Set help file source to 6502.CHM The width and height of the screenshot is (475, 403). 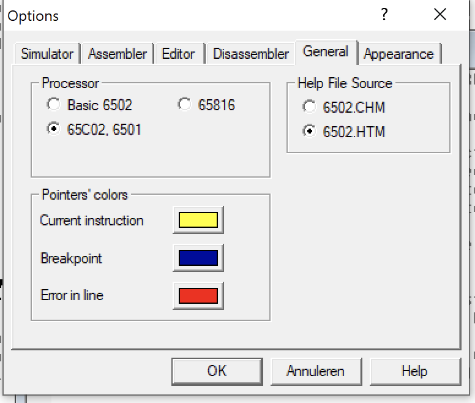coord(310,107)
